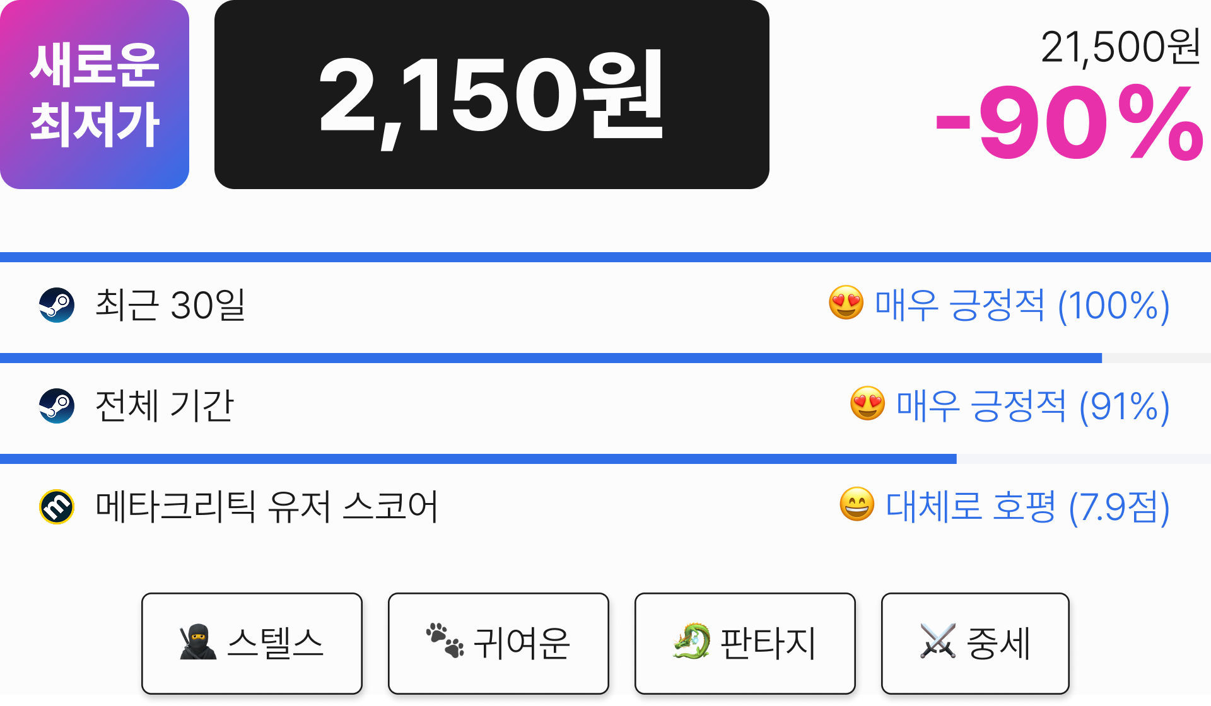Click the 새로운 최저가 gradient badge
Viewport: 1211px width, 706px height.
click(95, 95)
